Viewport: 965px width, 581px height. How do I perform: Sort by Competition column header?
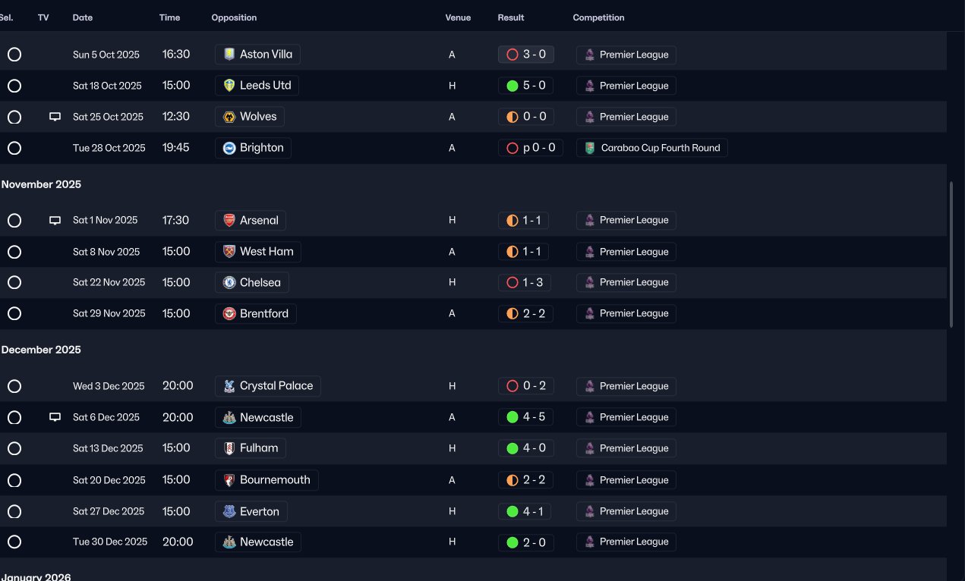pos(598,17)
